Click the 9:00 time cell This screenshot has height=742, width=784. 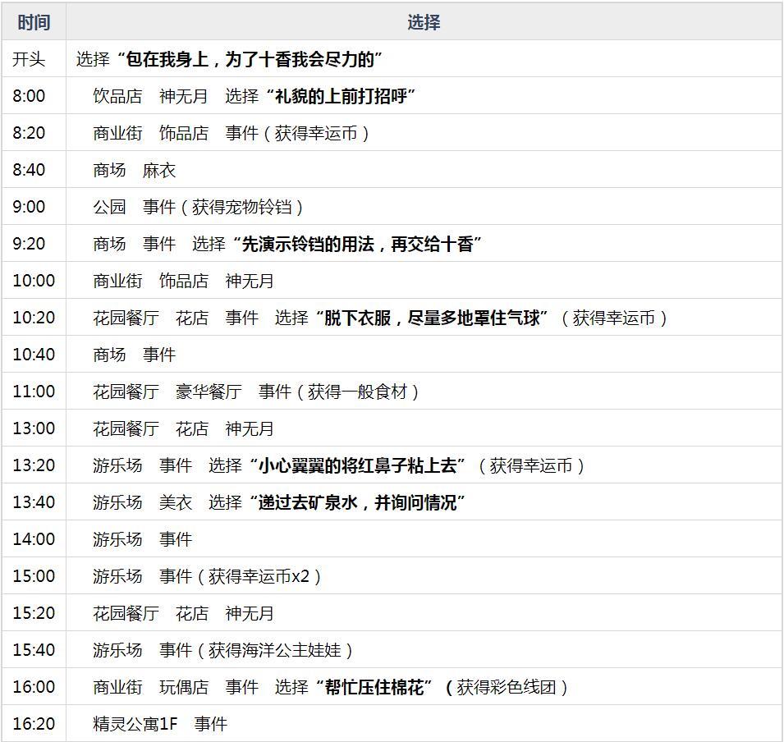(34, 207)
